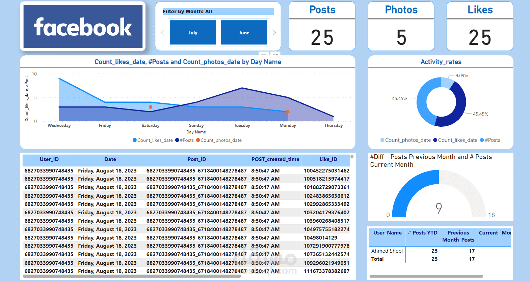Filter the report by June
This screenshot has height=282, width=530.
tap(244, 32)
